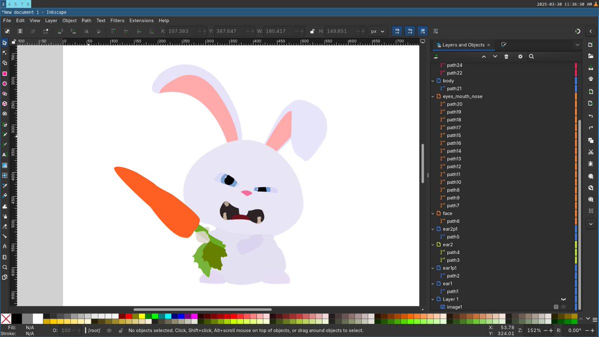
Task: Select the Star and polygon tool
Action: point(4,94)
